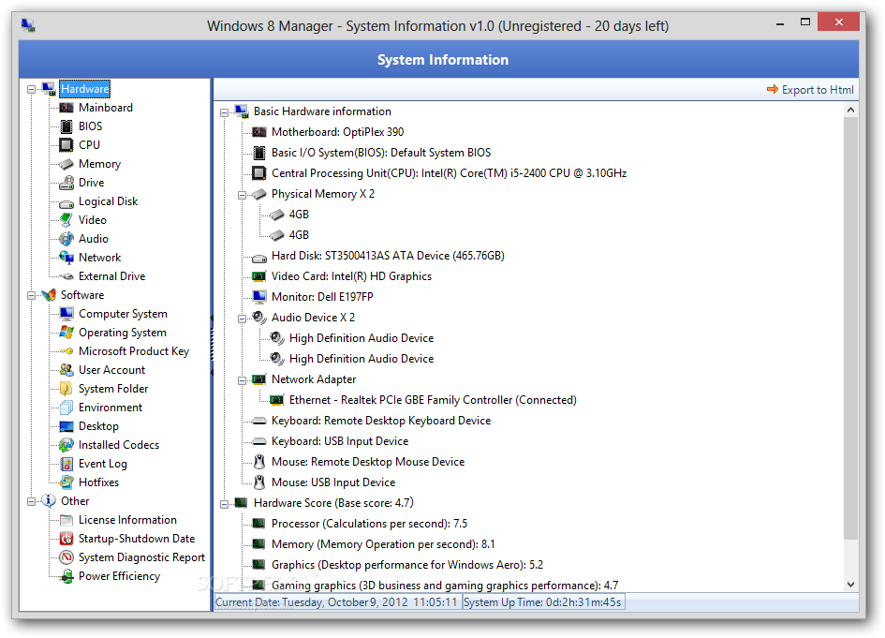This screenshot has width=885, height=638.
Task: Click the application icon in title bar
Action: pyautogui.click(x=29, y=25)
